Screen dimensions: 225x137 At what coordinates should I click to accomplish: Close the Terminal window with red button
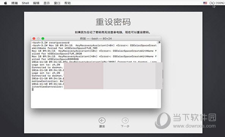click(x=34, y=38)
